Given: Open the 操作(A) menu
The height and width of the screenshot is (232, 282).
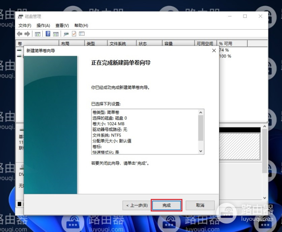Looking at the screenshot, I should point(43,25).
